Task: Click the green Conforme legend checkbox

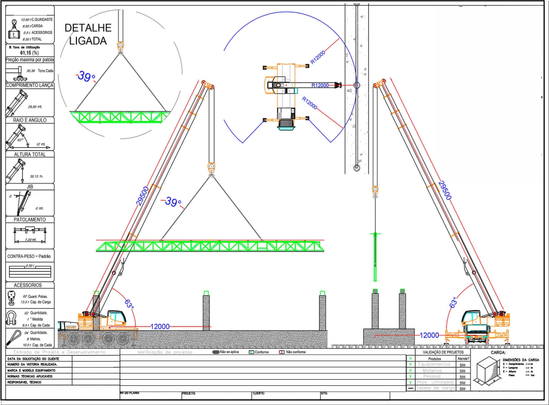Action: point(251,352)
